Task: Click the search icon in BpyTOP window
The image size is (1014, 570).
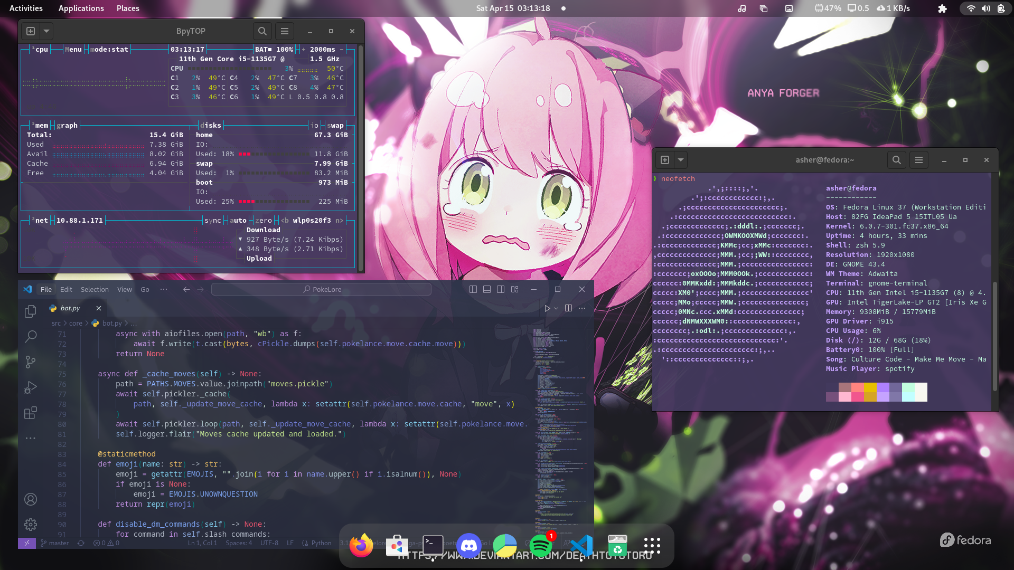Action: pos(262,31)
